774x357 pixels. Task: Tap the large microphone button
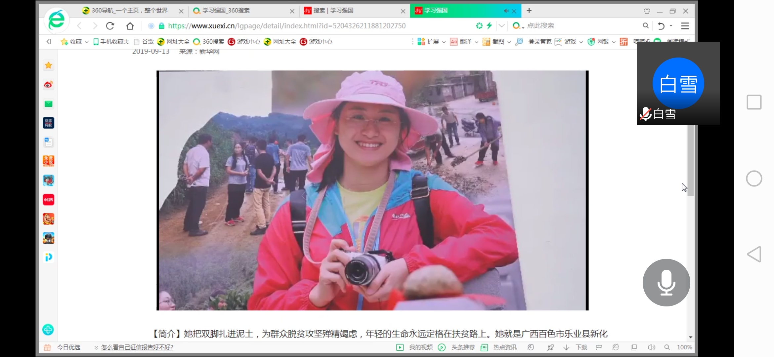tap(666, 283)
